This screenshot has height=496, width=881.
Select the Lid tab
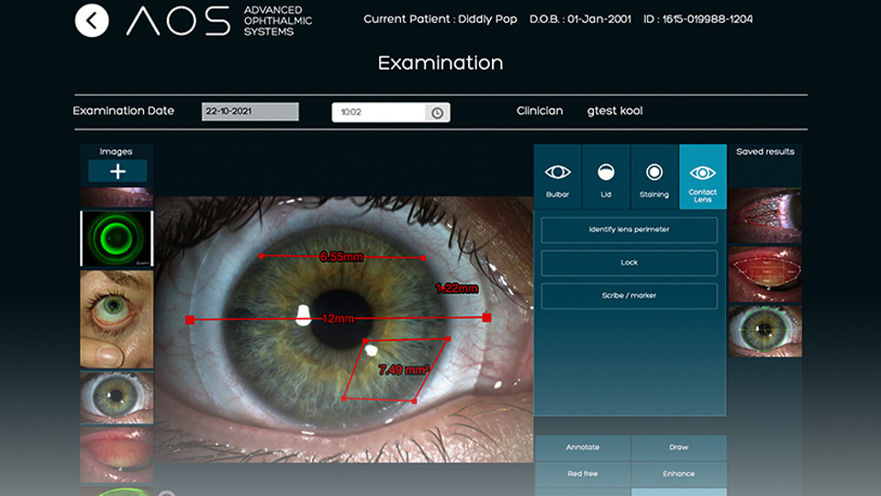point(606,177)
